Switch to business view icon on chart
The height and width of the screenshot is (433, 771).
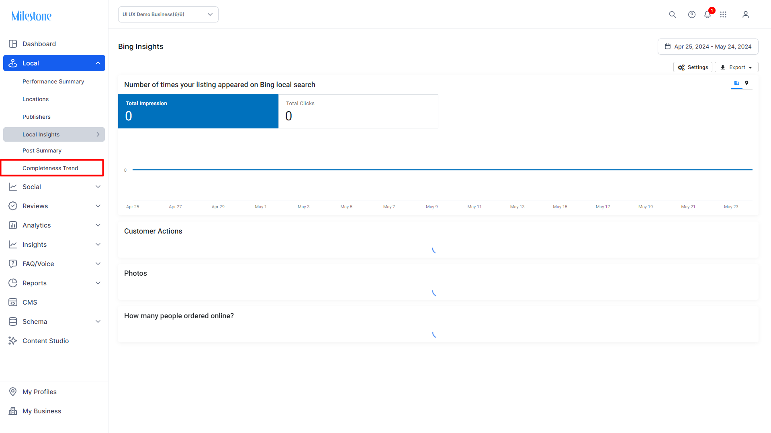click(x=736, y=83)
